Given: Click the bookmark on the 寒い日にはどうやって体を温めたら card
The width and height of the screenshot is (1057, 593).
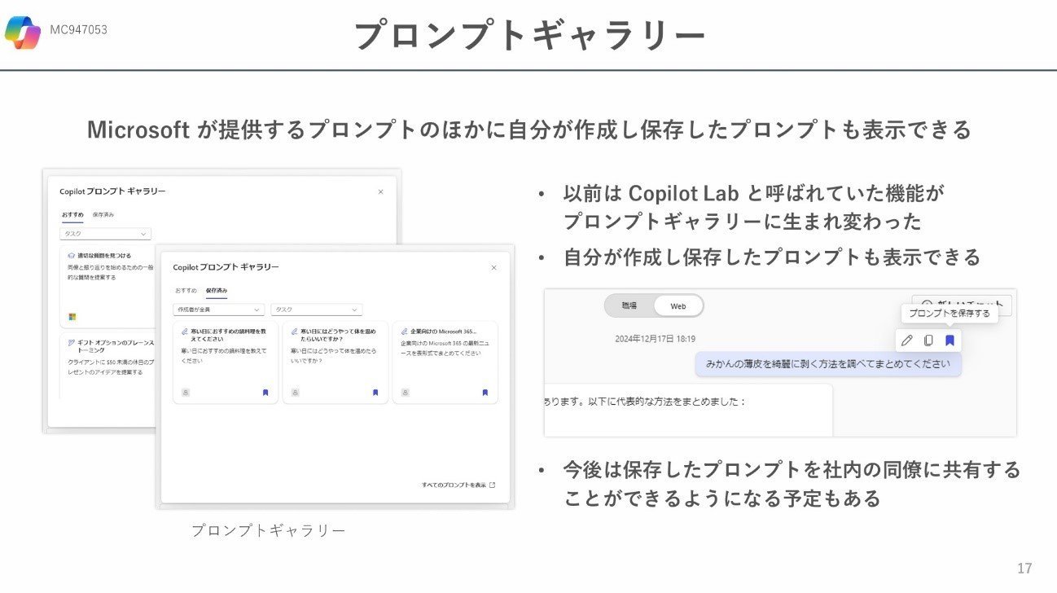Looking at the screenshot, I should [375, 392].
